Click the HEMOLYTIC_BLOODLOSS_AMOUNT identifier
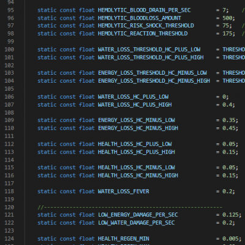This screenshot has height=245, width=245. point(140,18)
